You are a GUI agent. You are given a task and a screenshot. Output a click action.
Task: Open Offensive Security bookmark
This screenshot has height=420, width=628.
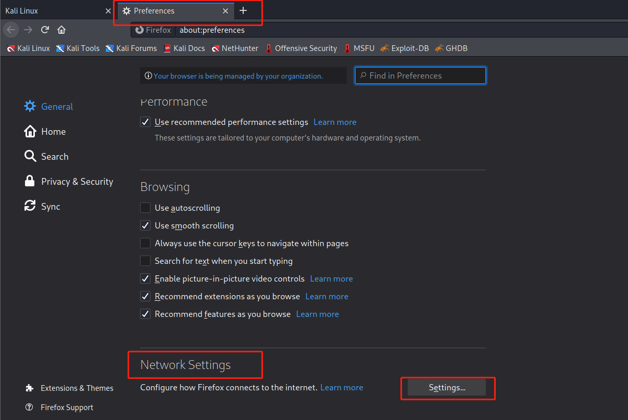[300, 48]
